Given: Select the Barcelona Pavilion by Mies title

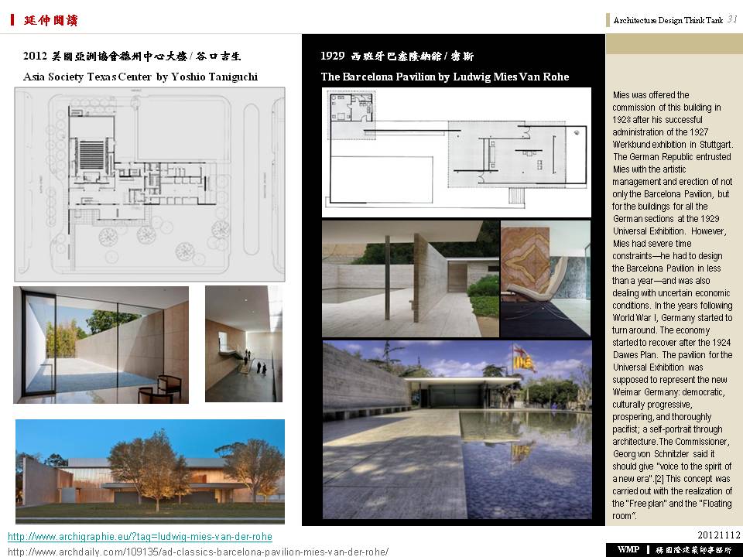Looking at the screenshot, I should (444, 77).
